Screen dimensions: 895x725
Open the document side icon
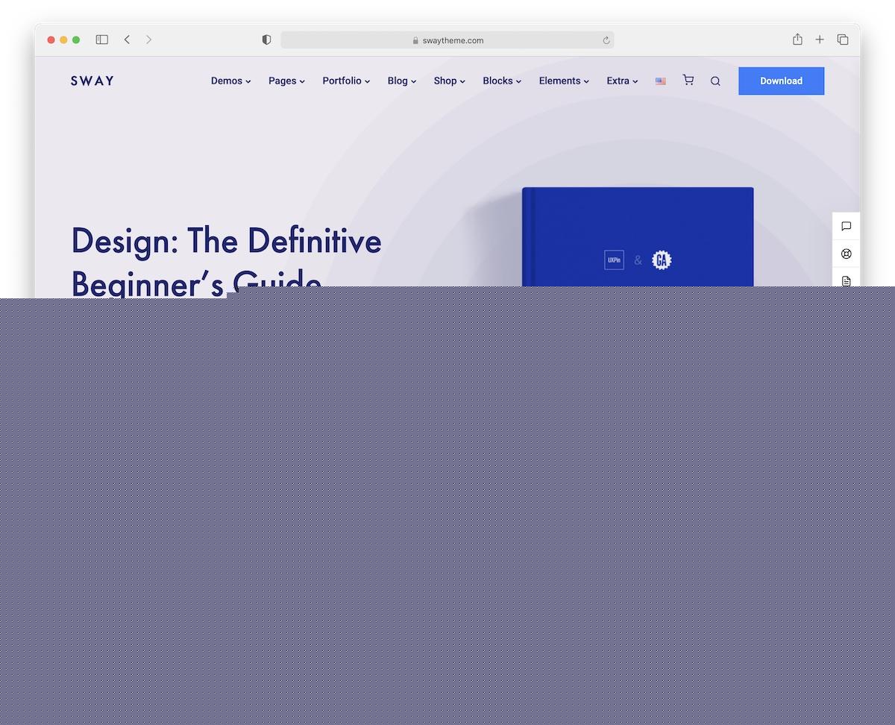[847, 281]
